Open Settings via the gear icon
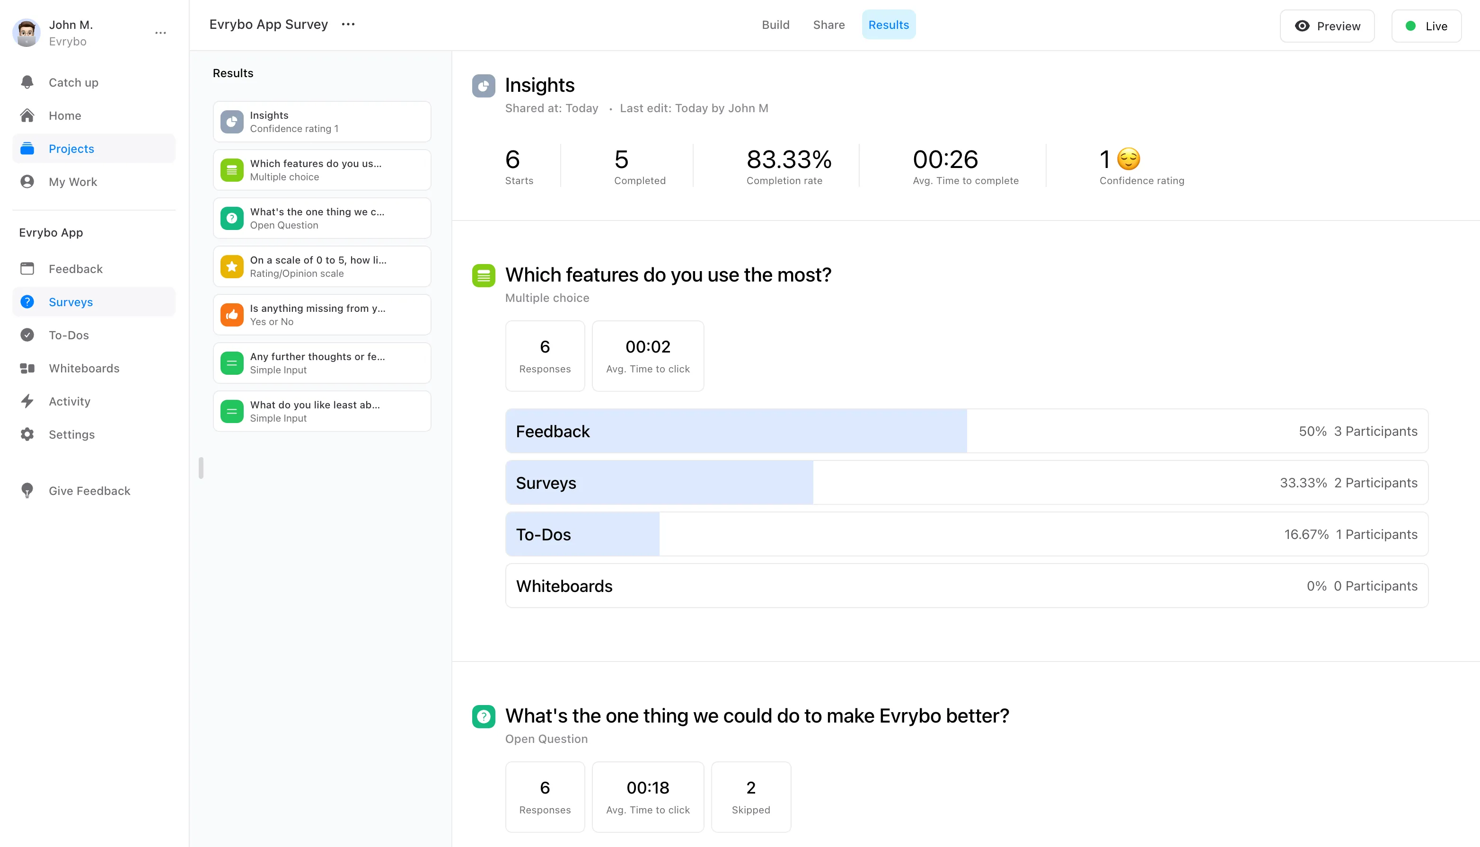The height and width of the screenshot is (847, 1480). (27, 434)
